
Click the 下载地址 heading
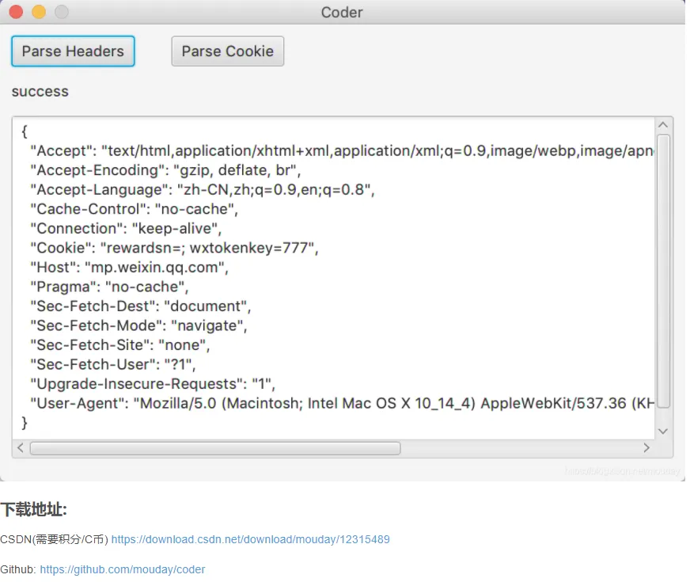[x=34, y=509]
